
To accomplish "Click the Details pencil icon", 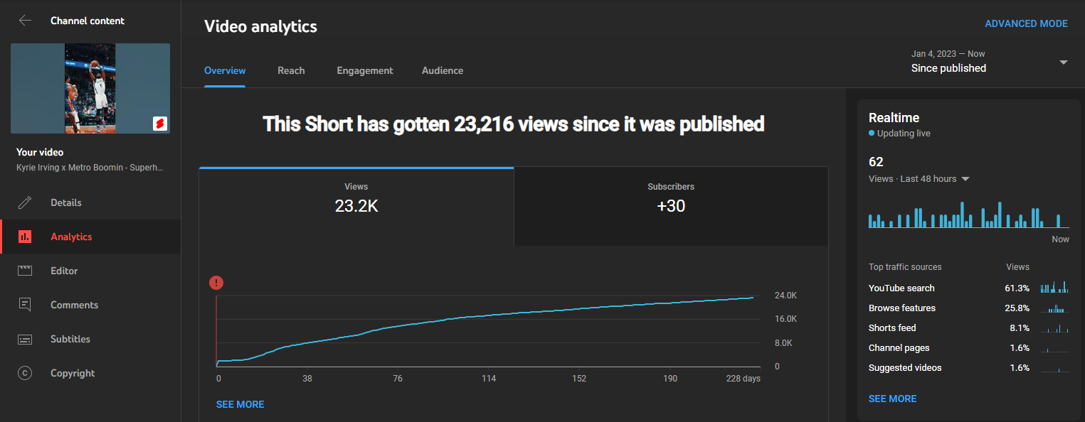I will 25,202.
